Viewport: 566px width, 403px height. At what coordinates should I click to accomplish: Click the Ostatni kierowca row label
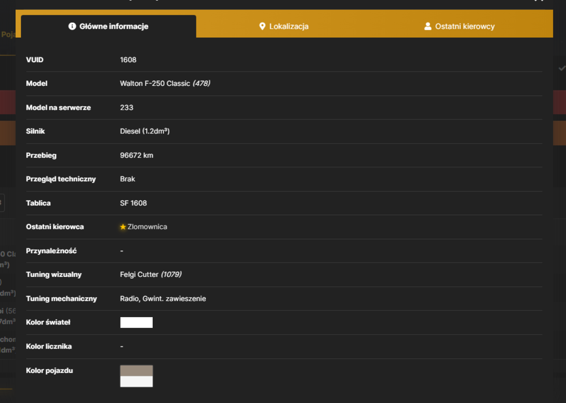pyautogui.click(x=55, y=227)
